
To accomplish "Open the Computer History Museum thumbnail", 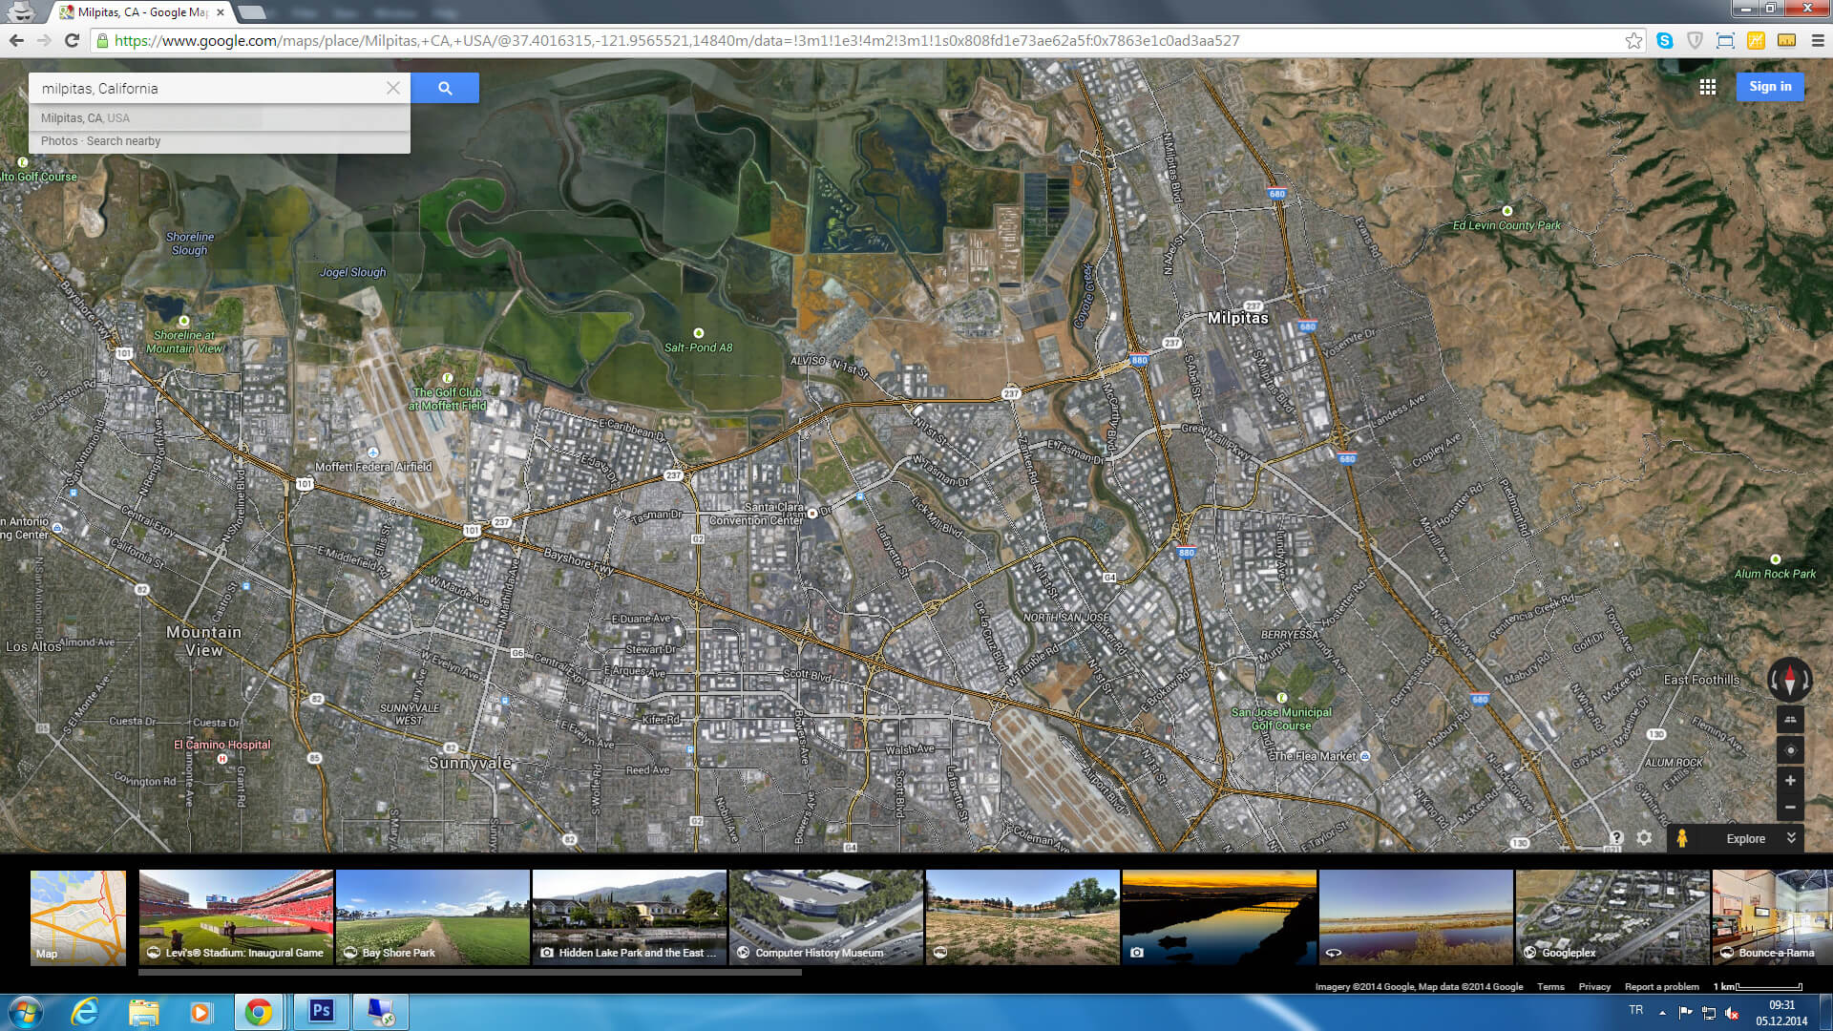I will pos(826,916).
